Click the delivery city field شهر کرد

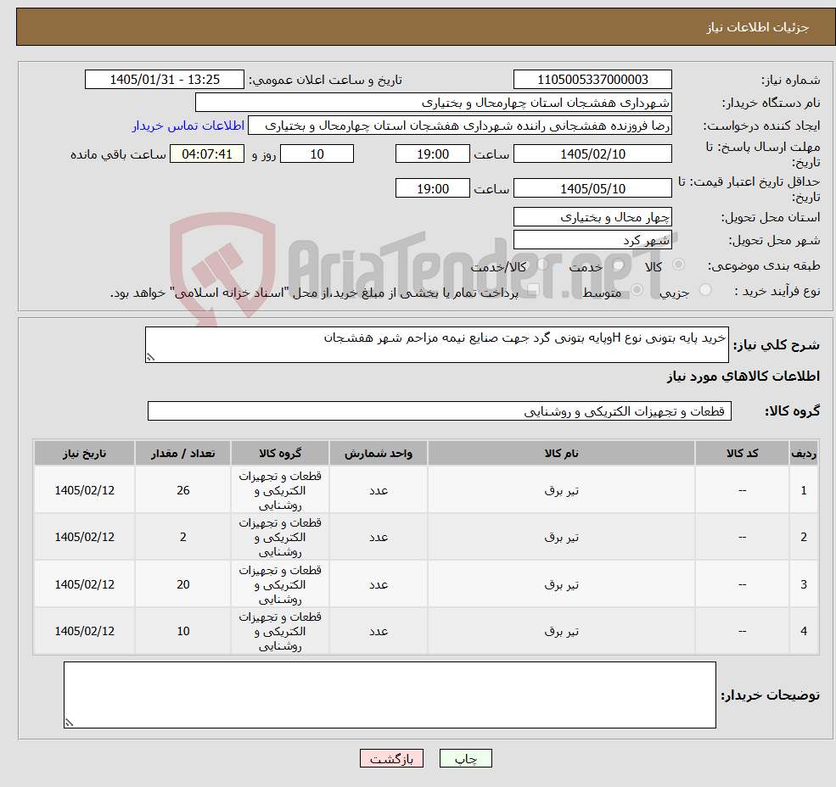tap(592, 240)
